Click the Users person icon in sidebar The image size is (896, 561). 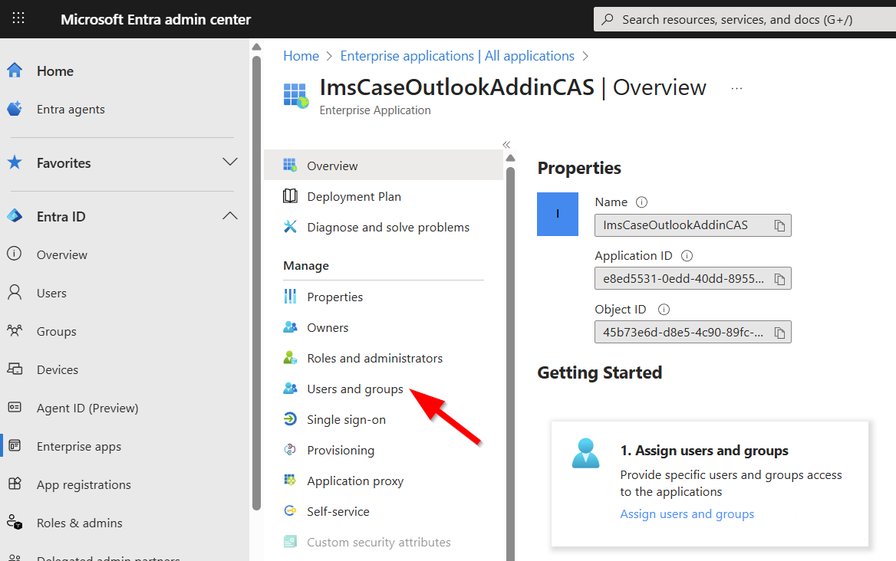coord(15,293)
